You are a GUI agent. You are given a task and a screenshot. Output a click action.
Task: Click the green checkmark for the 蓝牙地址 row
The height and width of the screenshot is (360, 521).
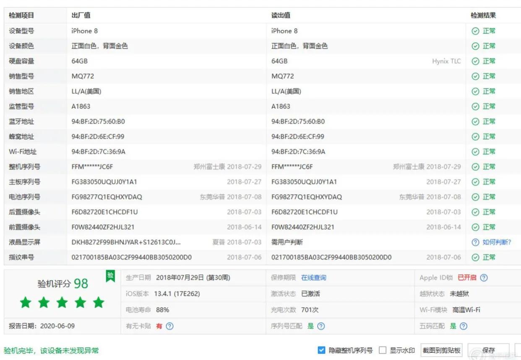point(474,121)
